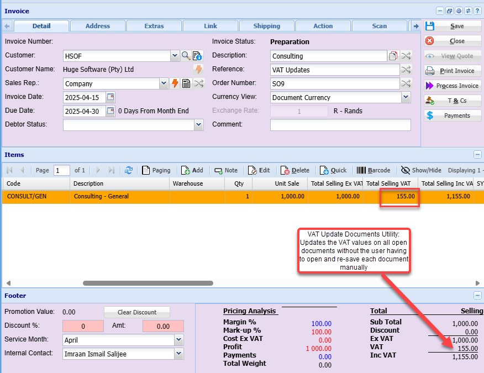The image size is (484, 373).
Task: Add a Note to the items
Action: [x=226, y=171]
